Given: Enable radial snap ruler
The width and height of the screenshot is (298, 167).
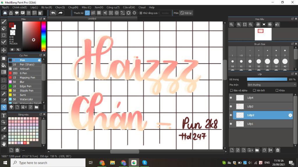Looking at the screenshot, I should click(111, 13).
